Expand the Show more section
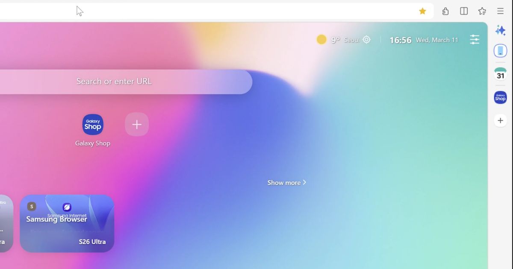The height and width of the screenshot is (269, 513). click(286, 182)
